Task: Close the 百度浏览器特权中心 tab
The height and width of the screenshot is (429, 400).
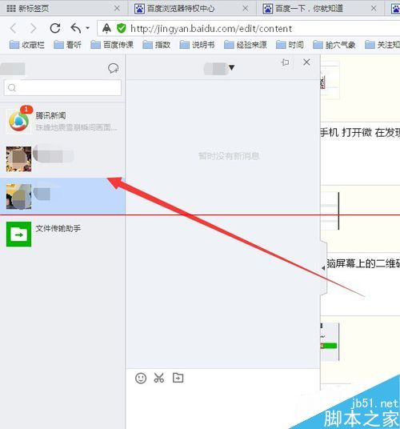Action: click(x=246, y=9)
